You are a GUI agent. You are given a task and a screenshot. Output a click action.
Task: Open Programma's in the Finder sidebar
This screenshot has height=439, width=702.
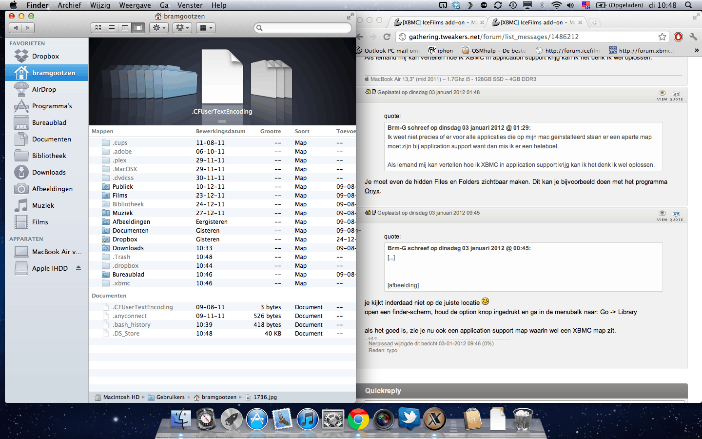pos(46,106)
